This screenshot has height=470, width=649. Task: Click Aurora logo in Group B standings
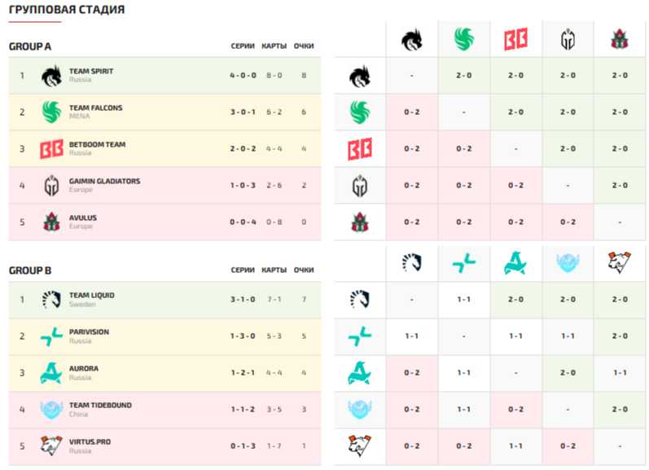(x=51, y=373)
